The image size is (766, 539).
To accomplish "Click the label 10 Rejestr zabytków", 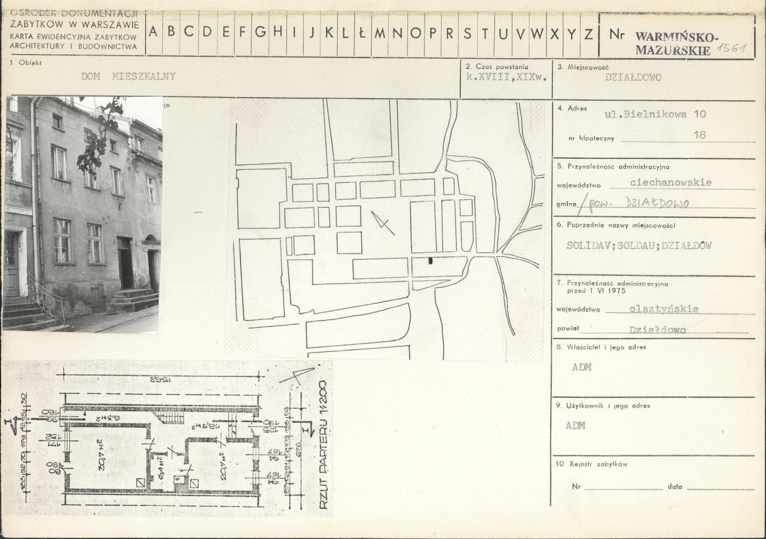I will [591, 464].
